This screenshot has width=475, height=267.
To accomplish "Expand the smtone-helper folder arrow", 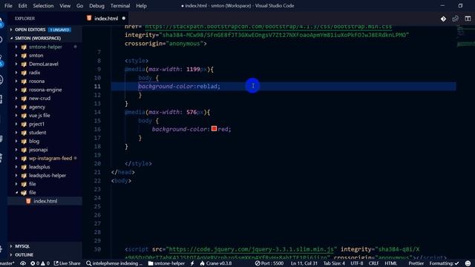I will 16,47.
